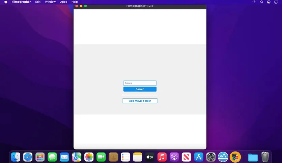Screen dimensions: 282x163
Task: Click the Add Movie Folder button
Action: [x=140, y=101]
